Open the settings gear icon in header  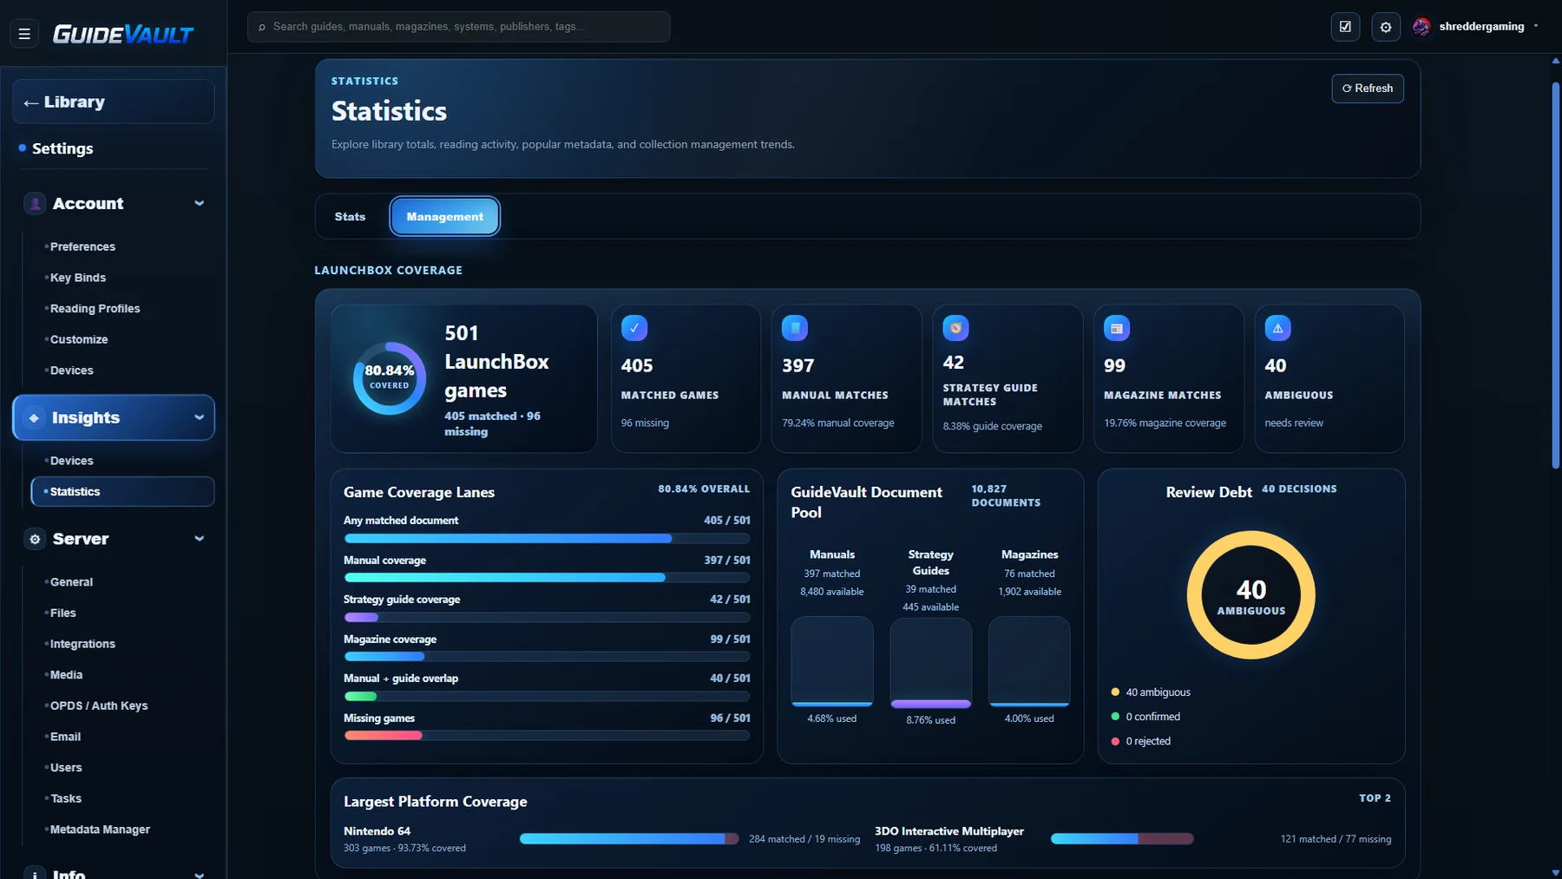[x=1386, y=27]
